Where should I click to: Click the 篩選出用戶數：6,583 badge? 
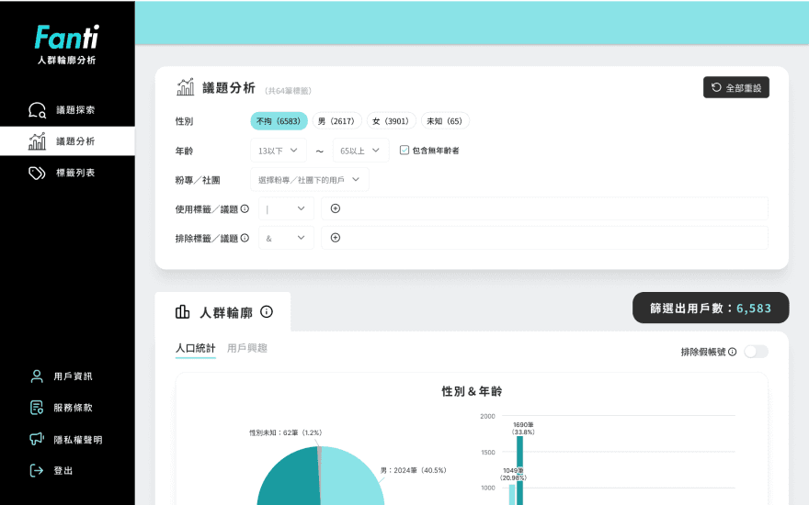[x=711, y=309]
